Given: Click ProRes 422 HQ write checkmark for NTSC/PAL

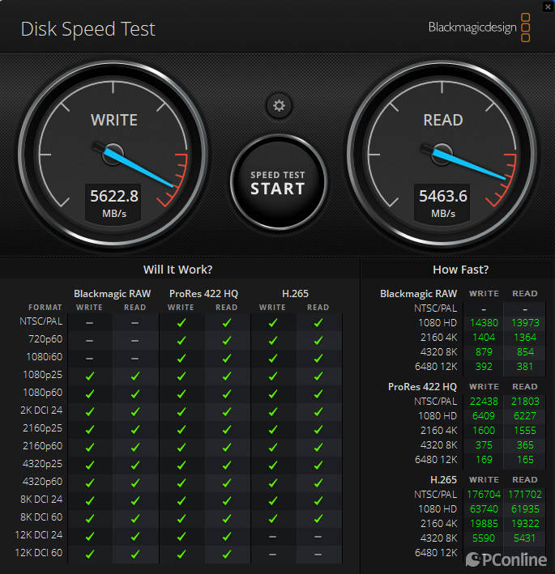Looking at the screenshot, I should pos(181,322).
